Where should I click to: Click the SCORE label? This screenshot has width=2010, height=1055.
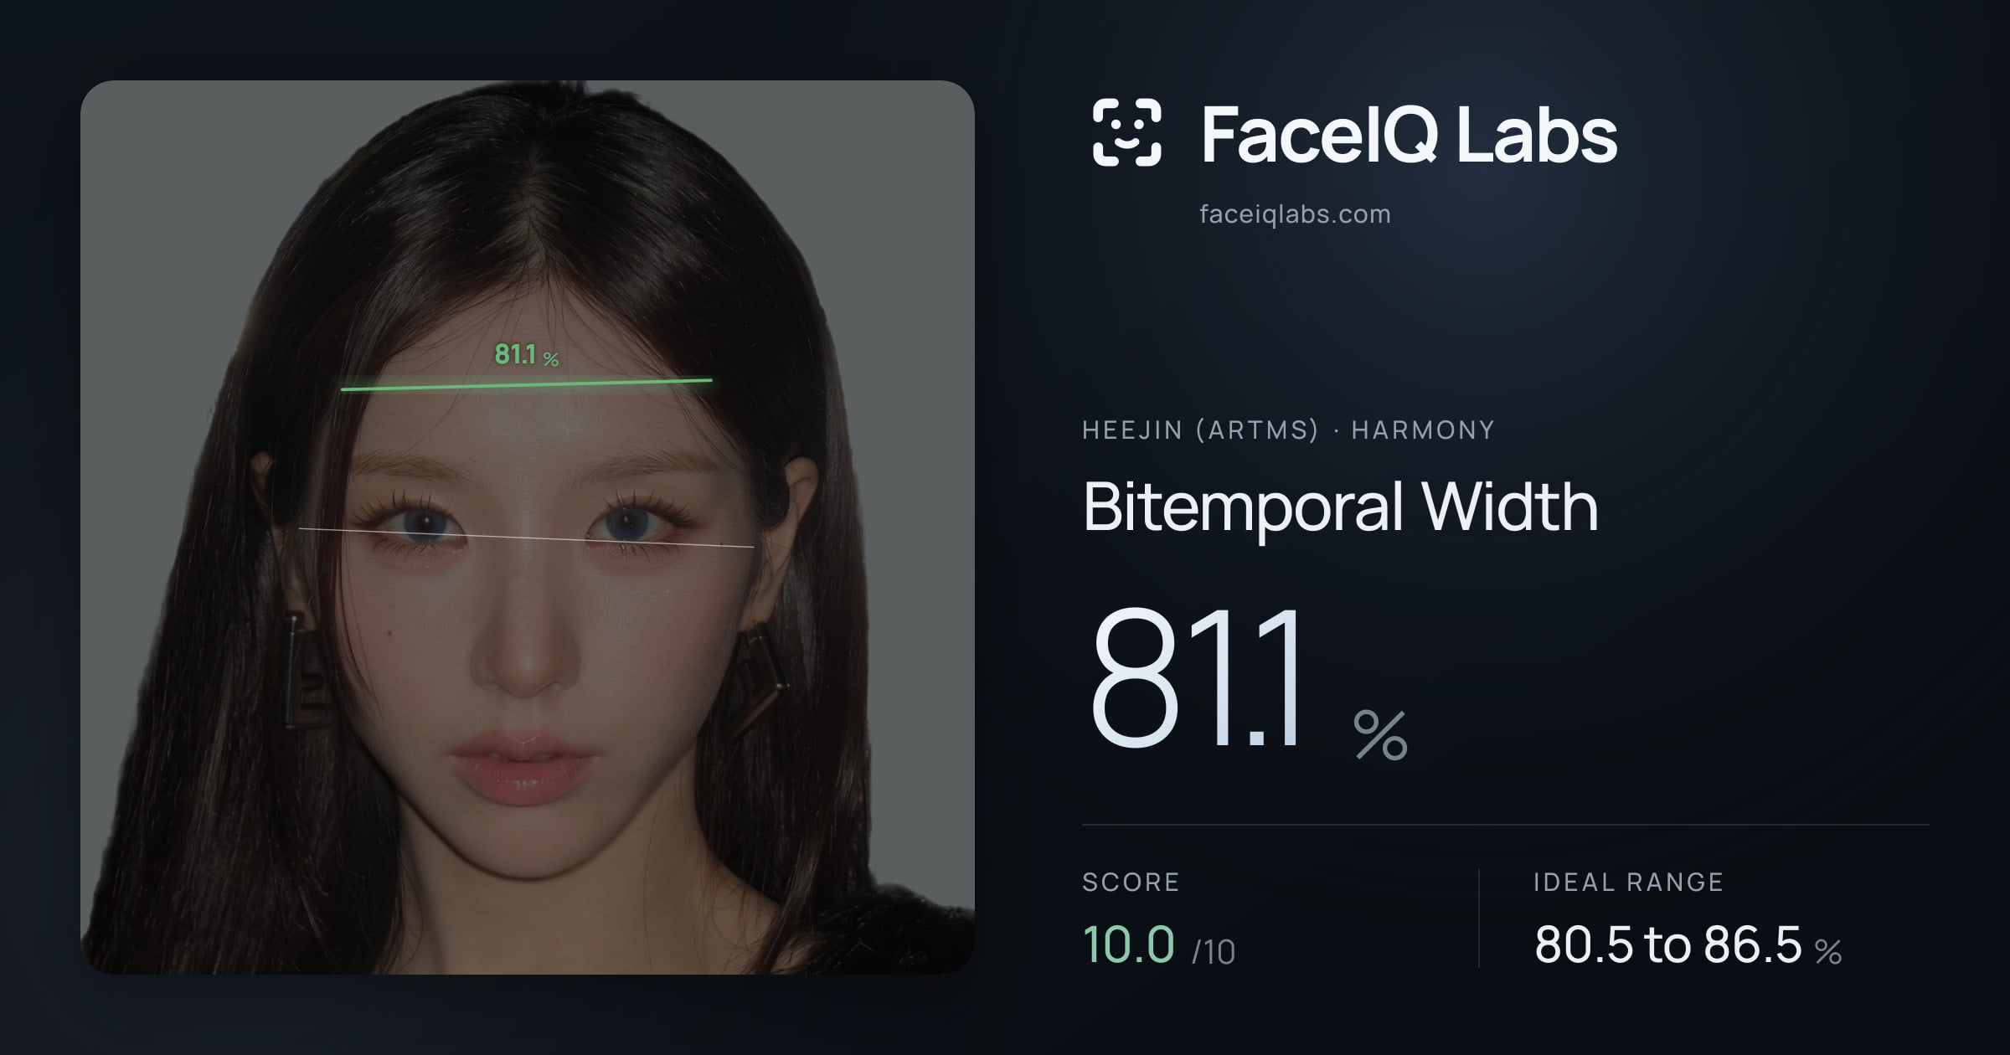click(1131, 883)
